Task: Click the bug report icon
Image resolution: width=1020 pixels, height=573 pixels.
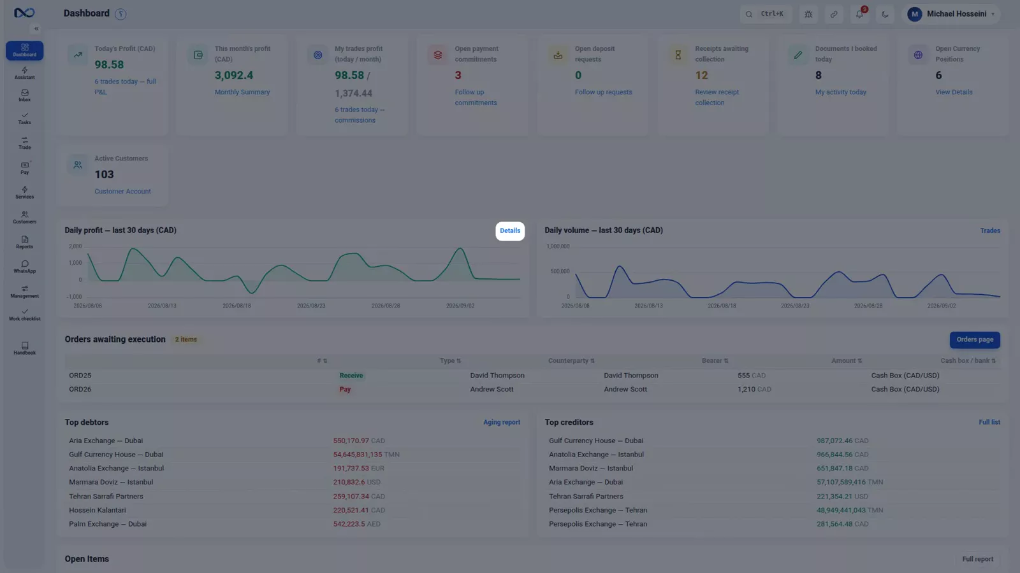Action: tap(808, 14)
